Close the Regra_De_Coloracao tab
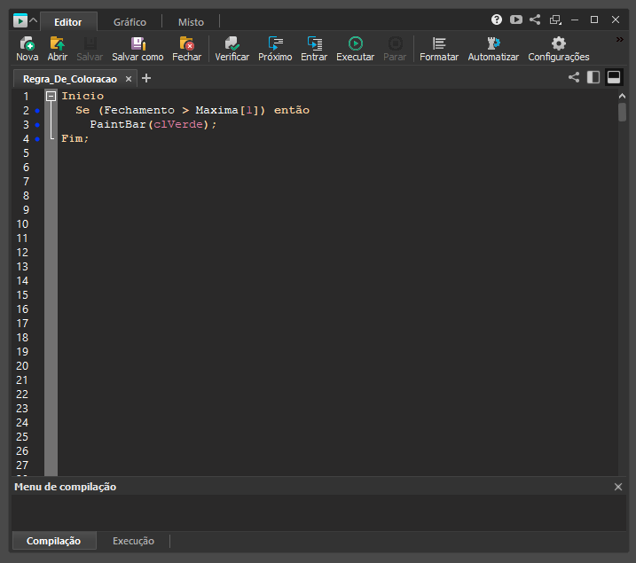Viewport: 636px width, 563px height. coord(129,79)
